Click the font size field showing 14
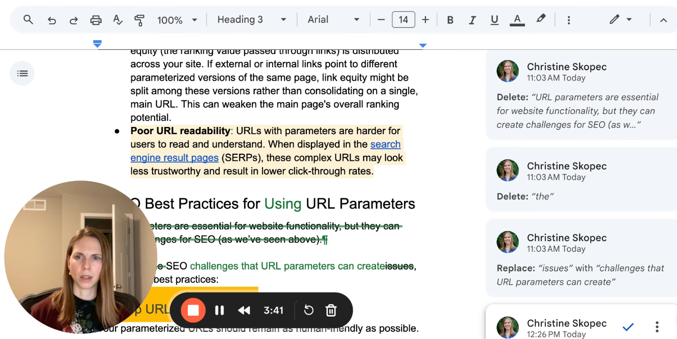 click(403, 20)
